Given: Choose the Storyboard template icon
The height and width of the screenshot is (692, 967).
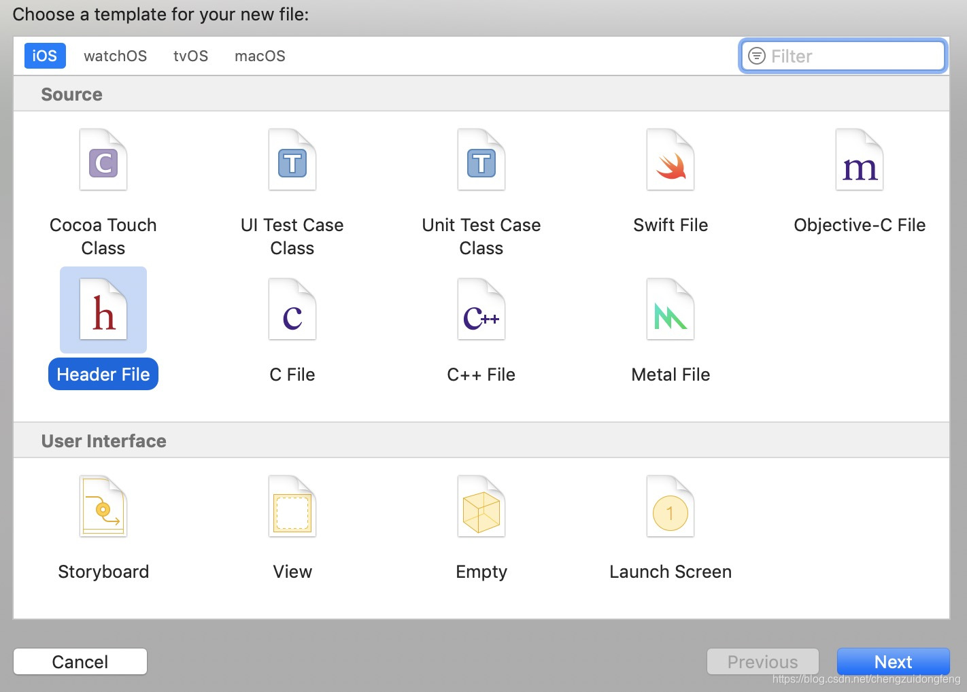Looking at the screenshot, I should 103,506.
